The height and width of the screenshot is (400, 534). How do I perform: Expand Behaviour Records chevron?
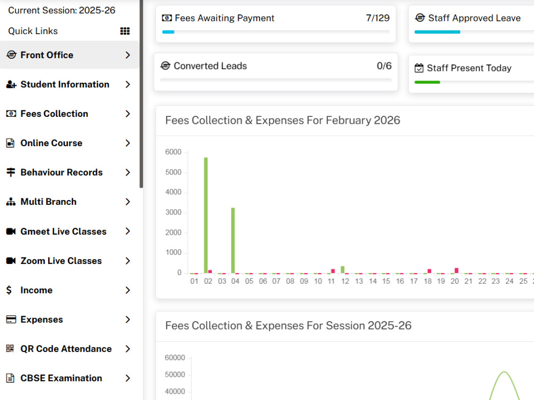(x=128, y=172)
